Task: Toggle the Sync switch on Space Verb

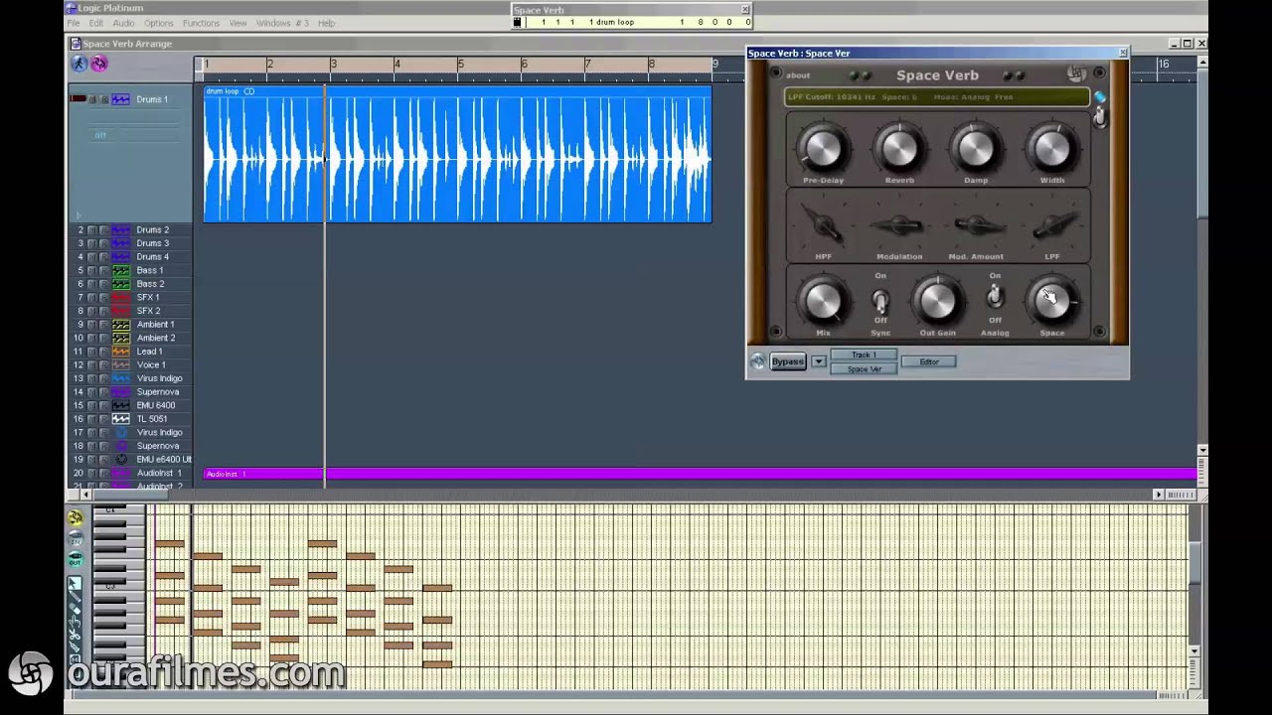Action: coord(880,300)
